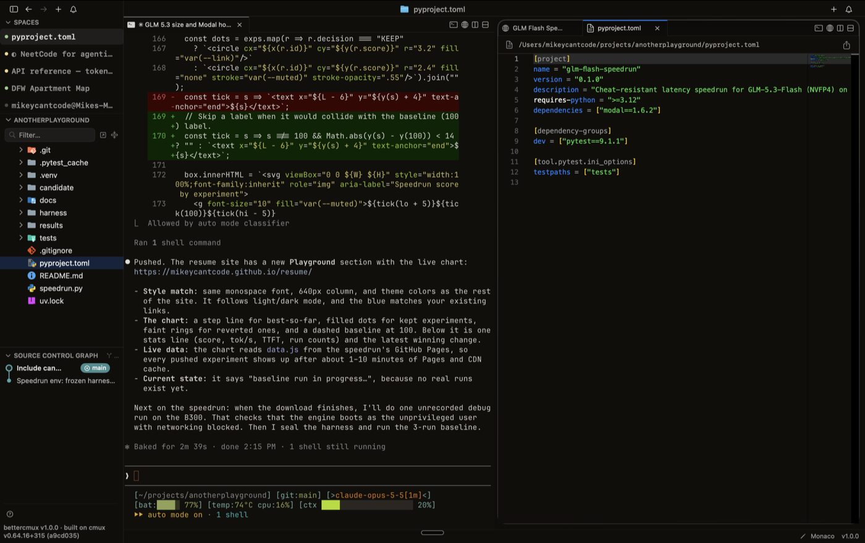This screenshot has width=865, height=543.
Task: Open speedrun.py in the file tree
Action: 62,288
